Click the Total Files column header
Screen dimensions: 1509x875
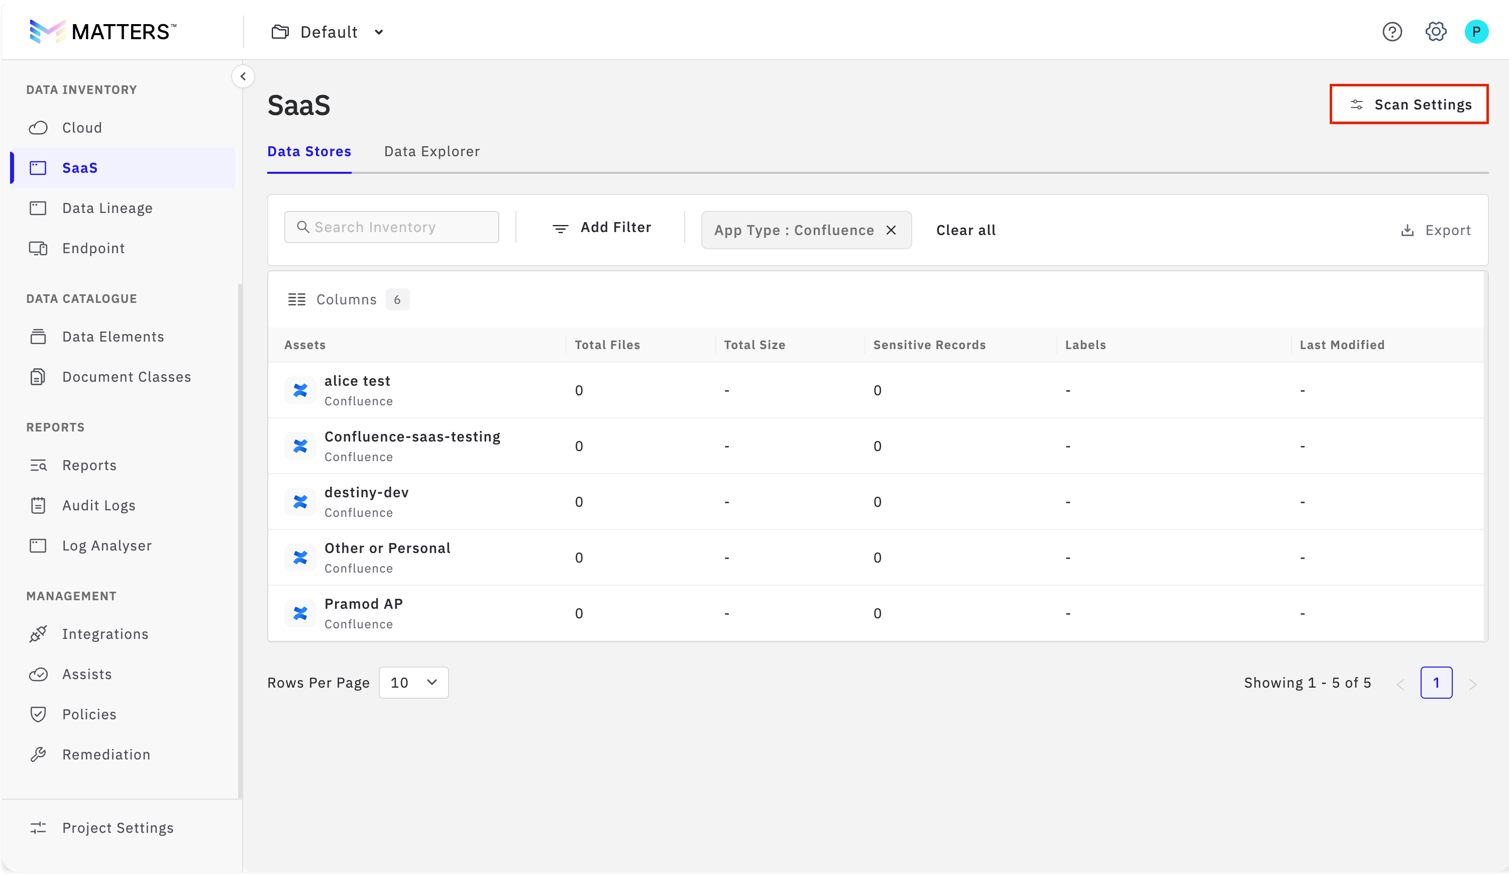click(607, 345)
